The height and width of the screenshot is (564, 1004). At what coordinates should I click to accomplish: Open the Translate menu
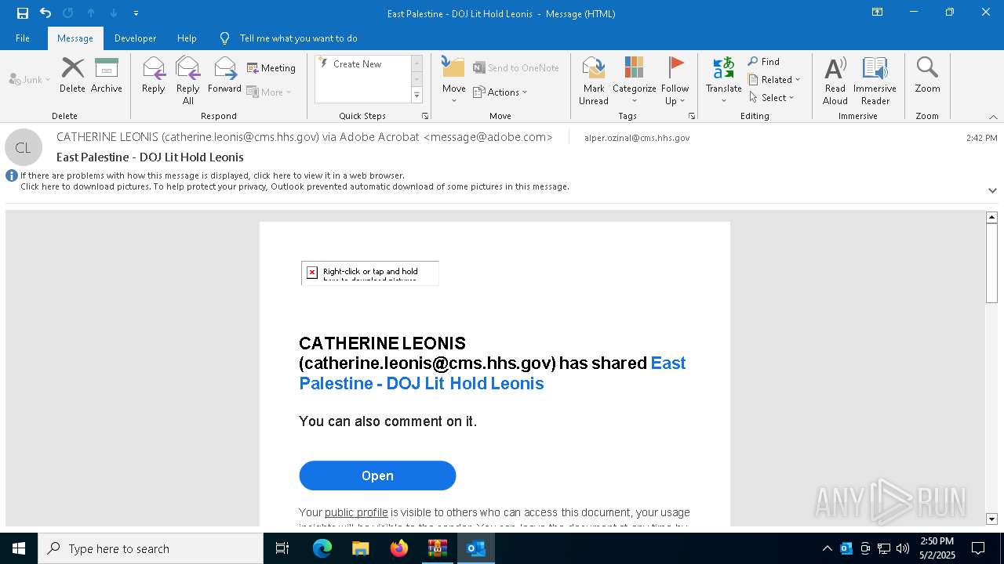pyautogui.click(x=724, y=81)
